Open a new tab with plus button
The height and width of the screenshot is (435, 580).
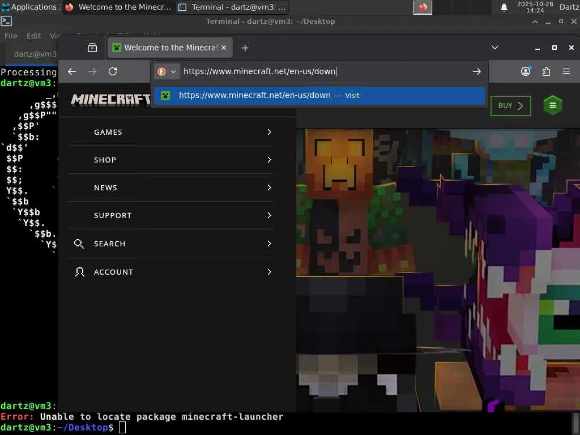click(x=245, y=48)
